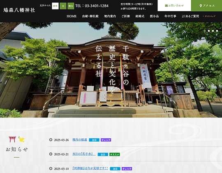Screen dimensions: 222x173
Task: Click the 鳩森八幡神社 site logo
Action: point(19,10)
